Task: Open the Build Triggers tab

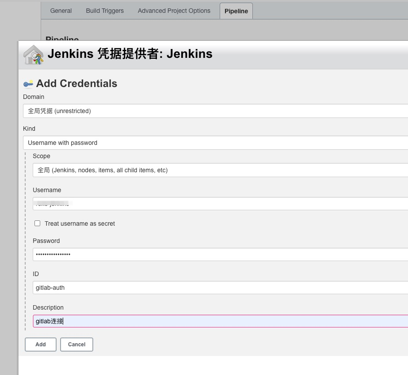Action: [105, 11]
